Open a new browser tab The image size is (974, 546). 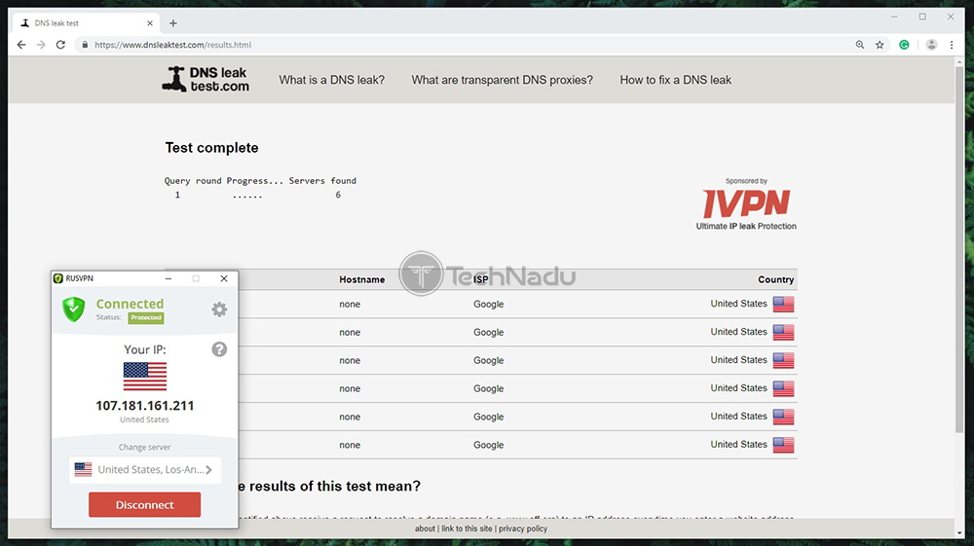[173, 23]
